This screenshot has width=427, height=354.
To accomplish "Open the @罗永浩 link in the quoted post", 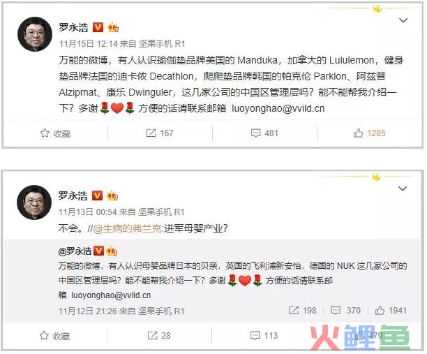I will pos(75,251).
